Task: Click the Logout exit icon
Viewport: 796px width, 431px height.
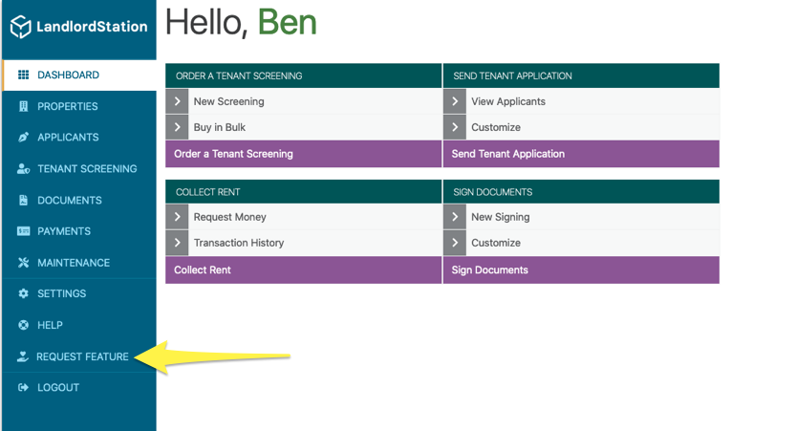Action: 23,387
